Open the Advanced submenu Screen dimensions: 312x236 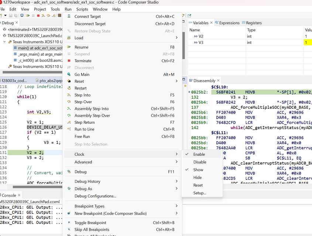point(83,162)
